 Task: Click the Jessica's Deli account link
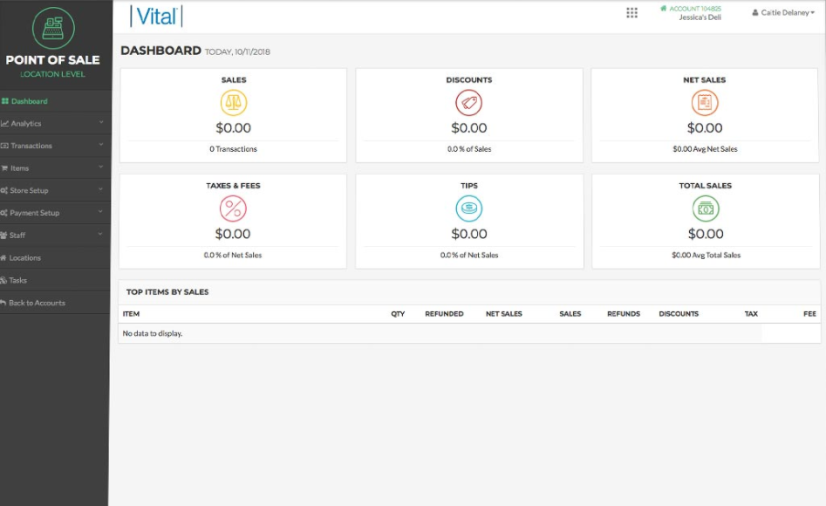(700, 17)
